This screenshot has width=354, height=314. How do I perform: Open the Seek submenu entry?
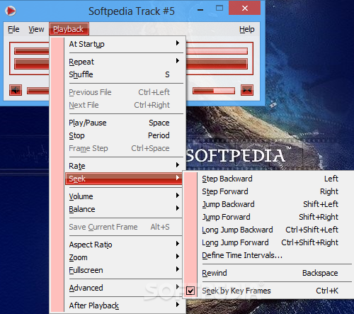point(124,179)
